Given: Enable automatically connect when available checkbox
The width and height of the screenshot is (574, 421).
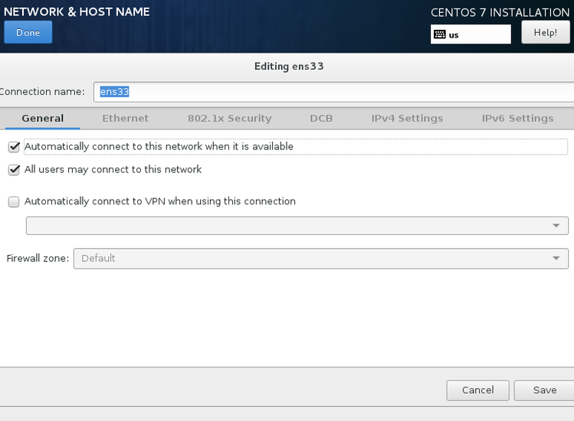Looking at the screenshot, I should pyautogui.click(x=14, y=146).
